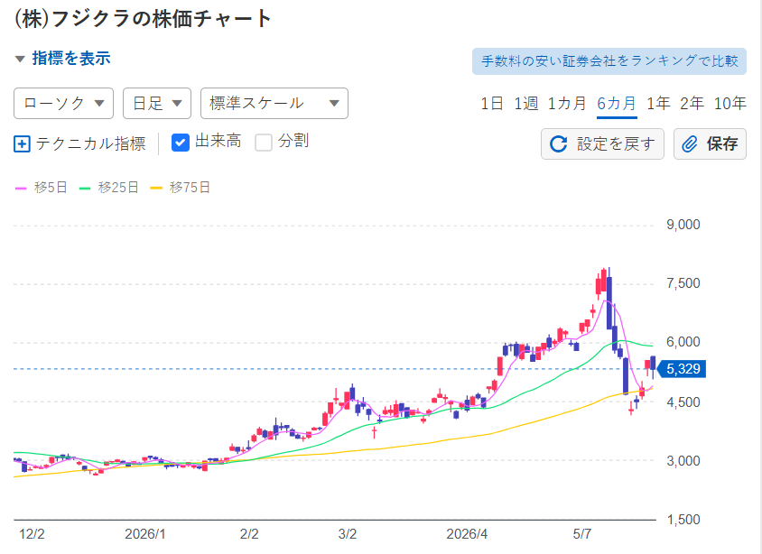Click the (株)フジクラの株価チャート heading
Image resolution: width=762 pixels, height=554 pixels.
[143, 19]
